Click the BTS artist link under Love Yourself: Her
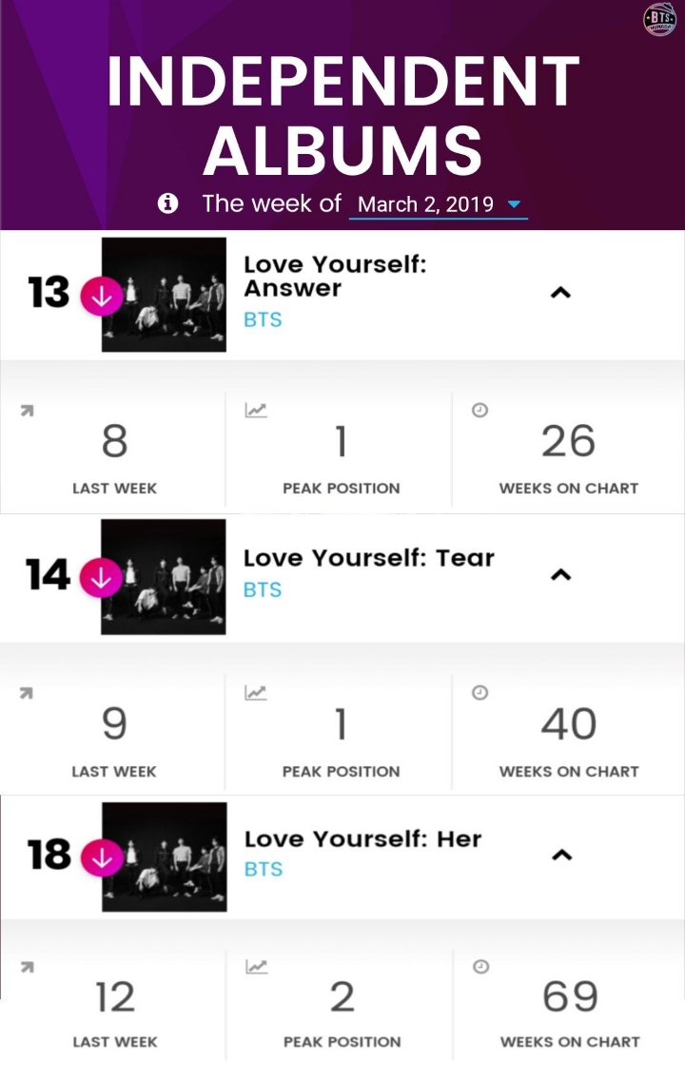The width and height of the screenshot is (685, 1079). [x=264, y=869]
